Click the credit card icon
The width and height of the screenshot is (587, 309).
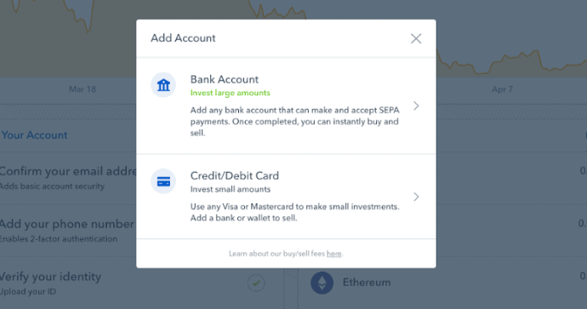[x=163, y=181]
